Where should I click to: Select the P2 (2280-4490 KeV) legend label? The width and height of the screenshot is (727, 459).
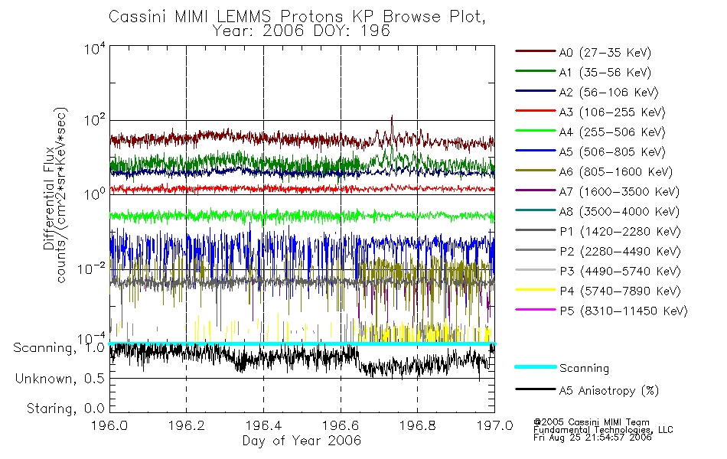[x=620, y=252]
